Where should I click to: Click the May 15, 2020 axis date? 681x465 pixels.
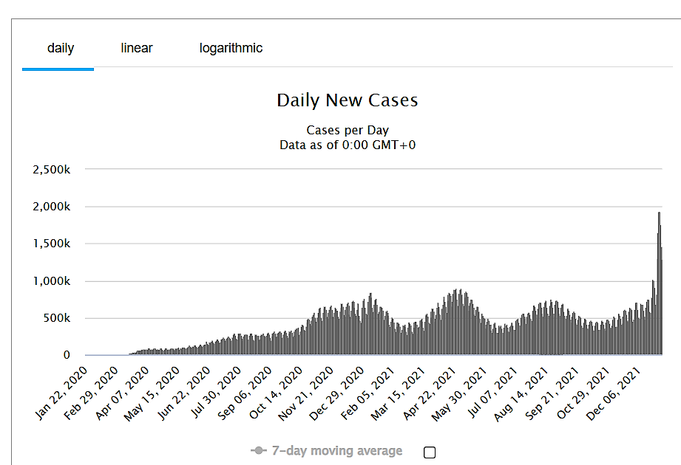tap(152, 394)
